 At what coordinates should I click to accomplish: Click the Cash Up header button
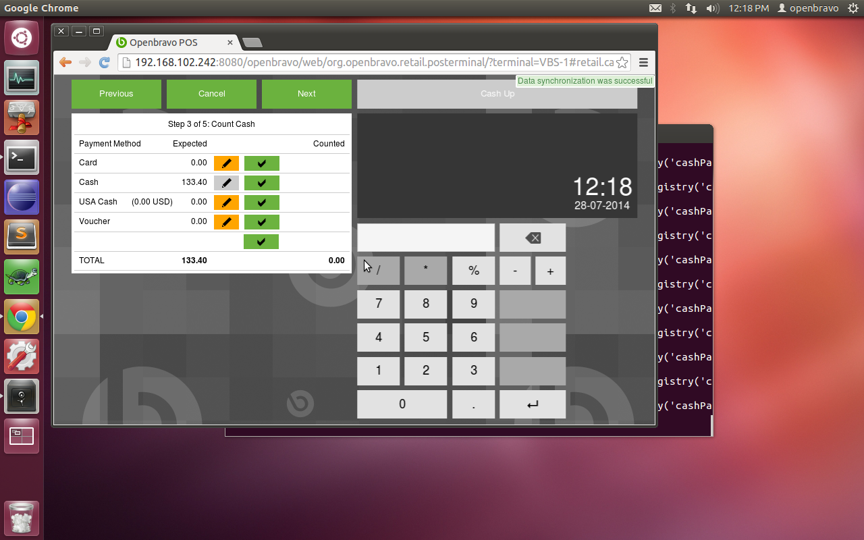coord(497,94)
